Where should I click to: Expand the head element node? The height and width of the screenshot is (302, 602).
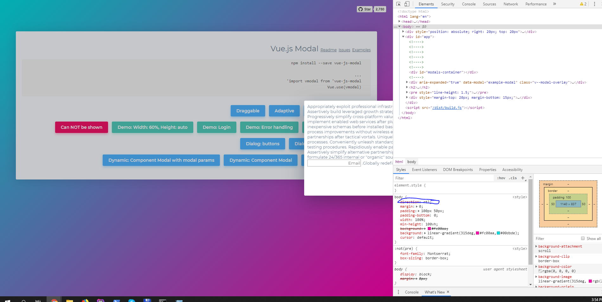(399, 22)
